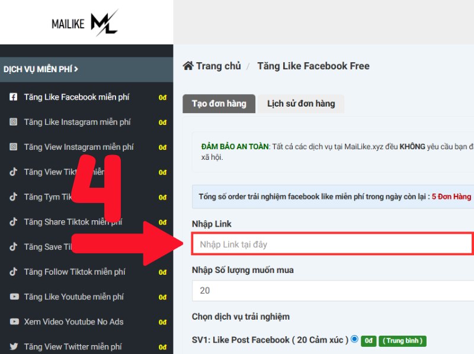Click the 5 Đơn Hàng remaining text

(x=451, y=197)
